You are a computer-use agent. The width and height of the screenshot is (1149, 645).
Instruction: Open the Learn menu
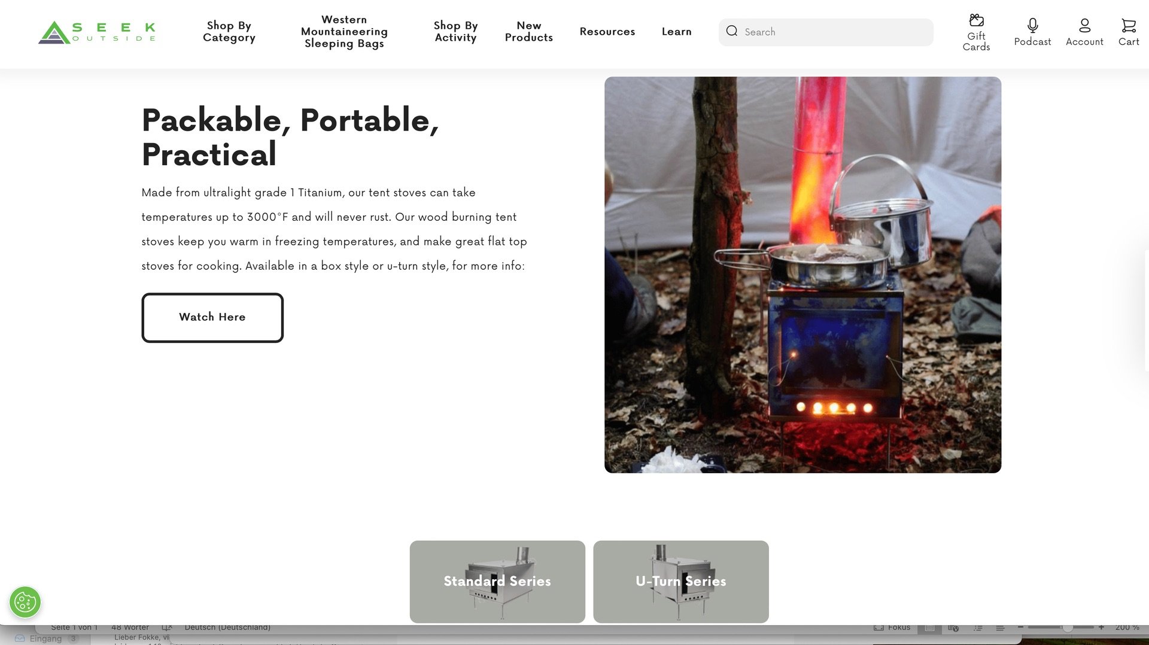[x=676, y=32]
